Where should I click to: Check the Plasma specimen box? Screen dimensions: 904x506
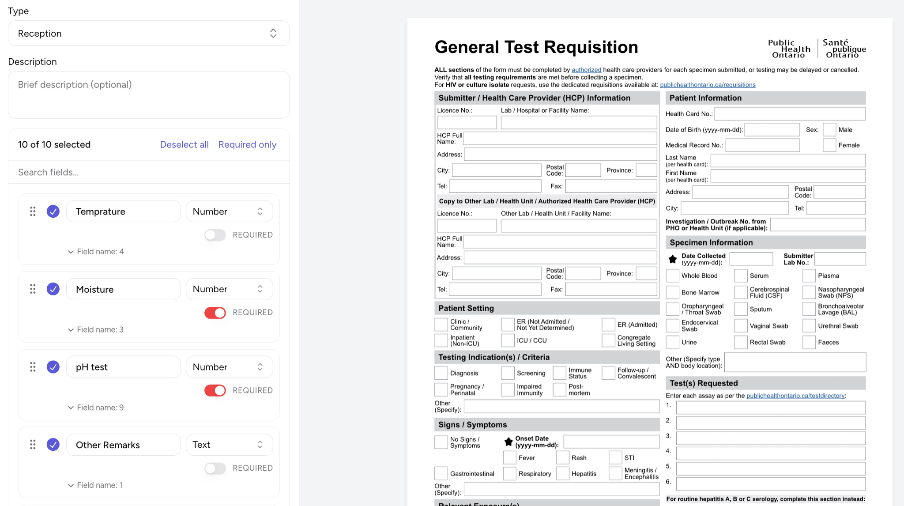pyautogui.click(x=809, y=276)
